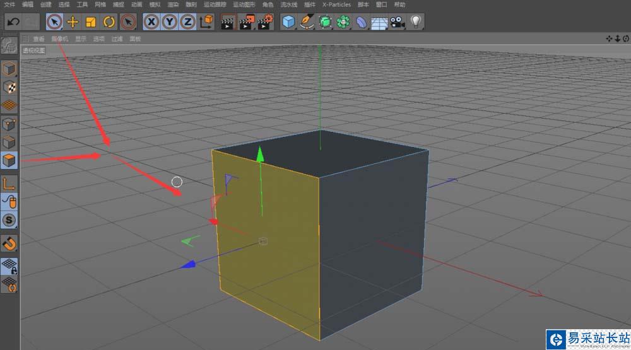Click the red X axis gizmo arrow
The width and height of the screenshot is (631, 350).
213,221
